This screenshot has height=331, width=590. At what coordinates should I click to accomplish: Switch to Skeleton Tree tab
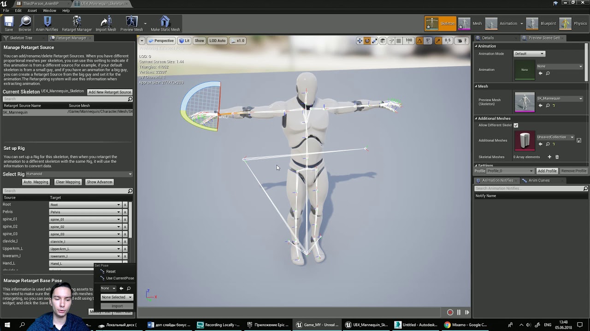[21, 38]
